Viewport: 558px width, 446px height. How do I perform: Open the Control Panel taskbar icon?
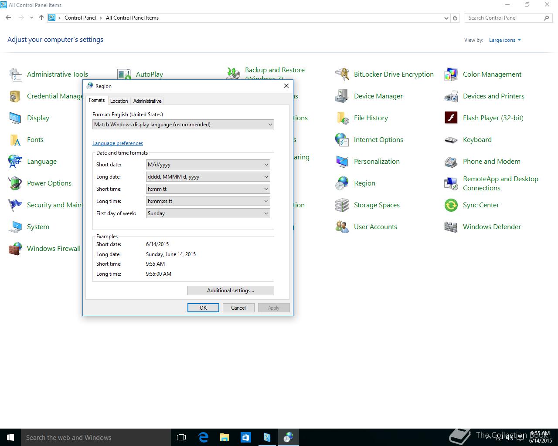(267, 437)
